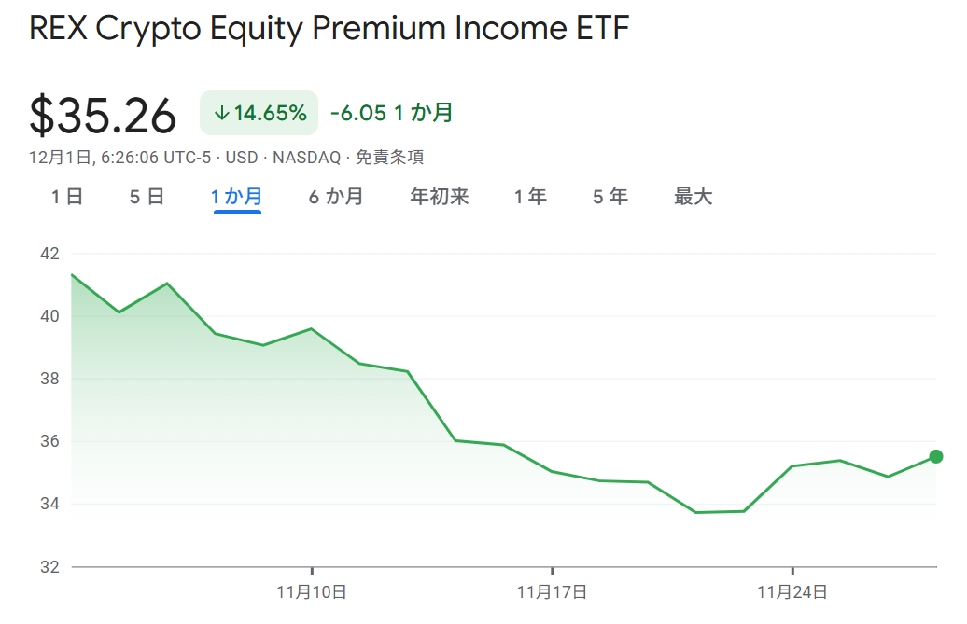Viewport: 967px width, 624px height.
Task: Open the 5年 range tab
Action: (610, 197)
